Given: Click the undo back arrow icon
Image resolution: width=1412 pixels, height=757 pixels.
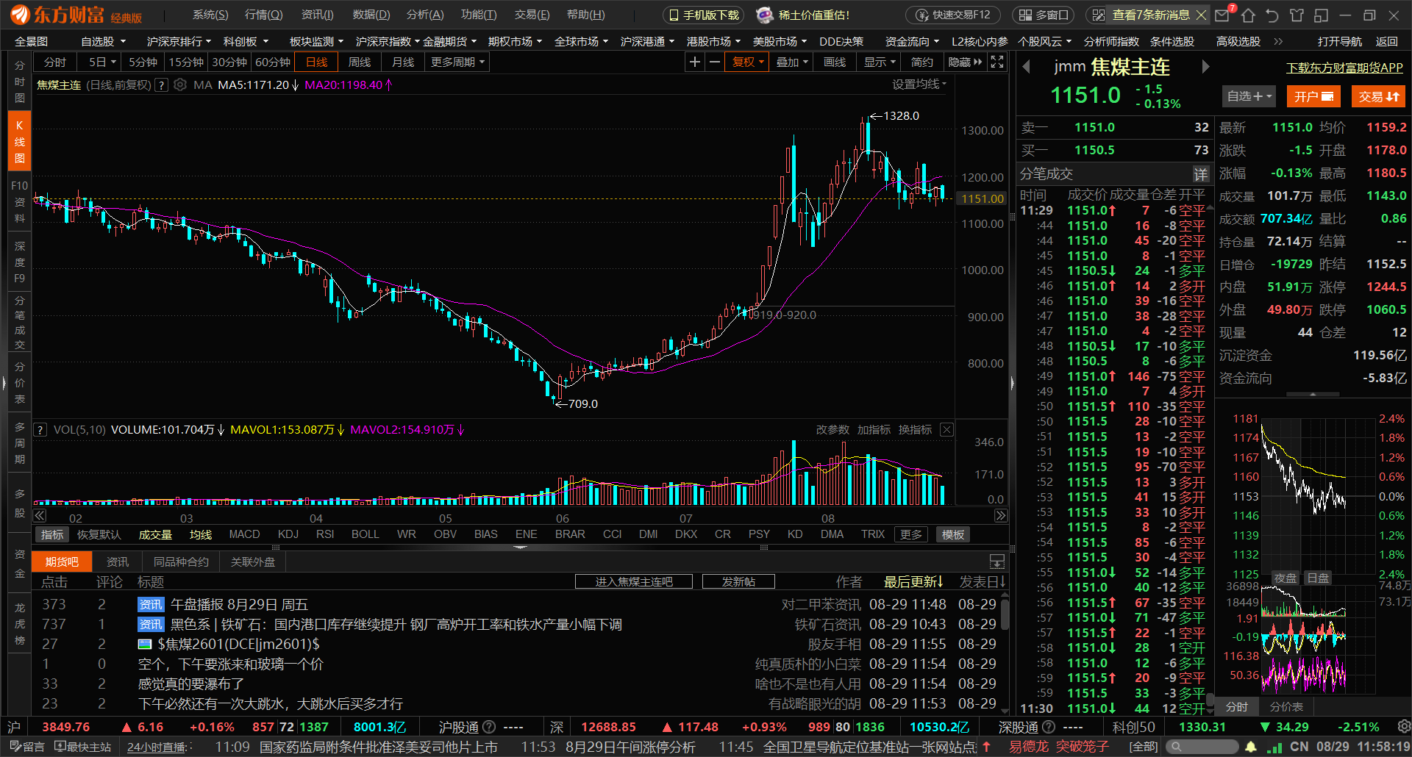Looking at the screenshot, I should 1272,15.
